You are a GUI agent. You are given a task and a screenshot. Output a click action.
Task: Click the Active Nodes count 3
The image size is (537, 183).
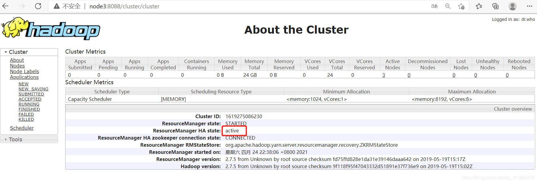[x=384, y=75]
